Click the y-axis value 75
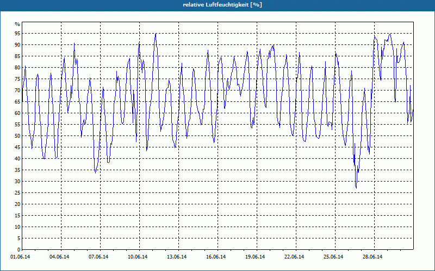Screen dimensions: 435x271 click(17, 79)
